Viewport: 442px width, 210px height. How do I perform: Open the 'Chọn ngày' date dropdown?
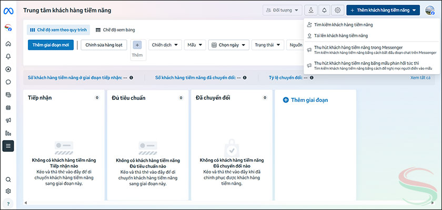(x=228, y=45)
